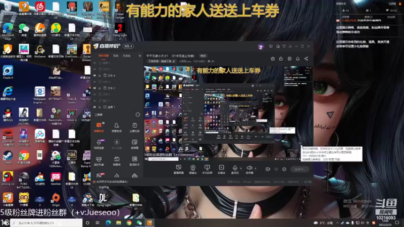Open menu icon in 直播伴侣 title bar
This screenshot has width=404, height=227.
(x=290, y=46)
